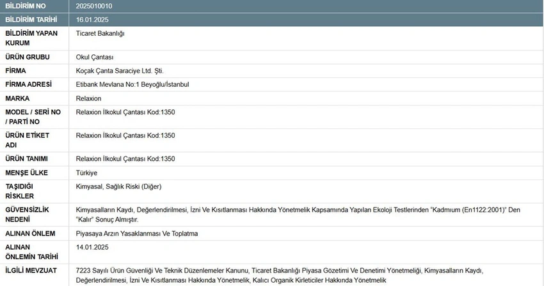Select the ALINAN ÖNLEM label
The height and width of the screenshot is (286, 544).
click(x=30, y=234)
